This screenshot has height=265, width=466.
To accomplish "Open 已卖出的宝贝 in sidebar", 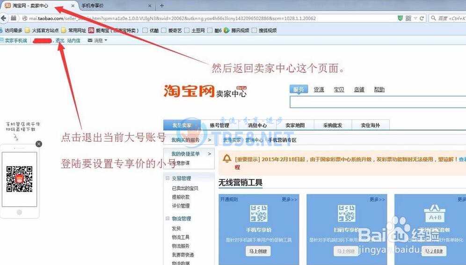I will (x=185, y=188).
